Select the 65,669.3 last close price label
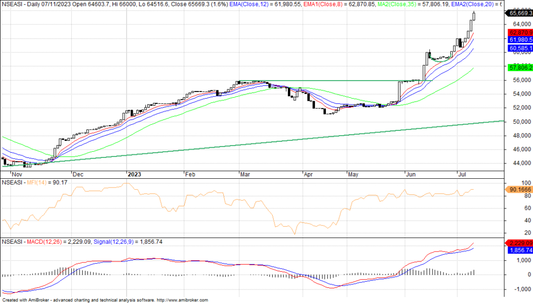Image resolution: width=533 pixels, height=303 pixels. click(x=519, y=14)
